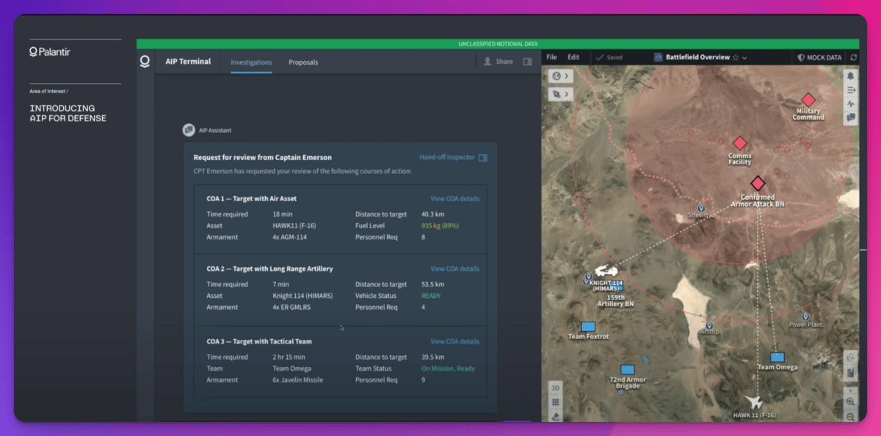Select the Team Omega blue unit marker
Image resolution: width=881 pixels, height=436 pixels.
777,357
